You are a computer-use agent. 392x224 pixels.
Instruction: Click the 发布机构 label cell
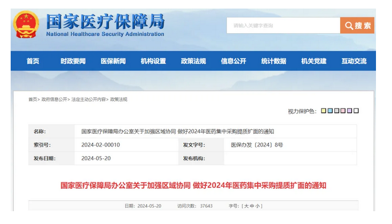tap(201, 158)
